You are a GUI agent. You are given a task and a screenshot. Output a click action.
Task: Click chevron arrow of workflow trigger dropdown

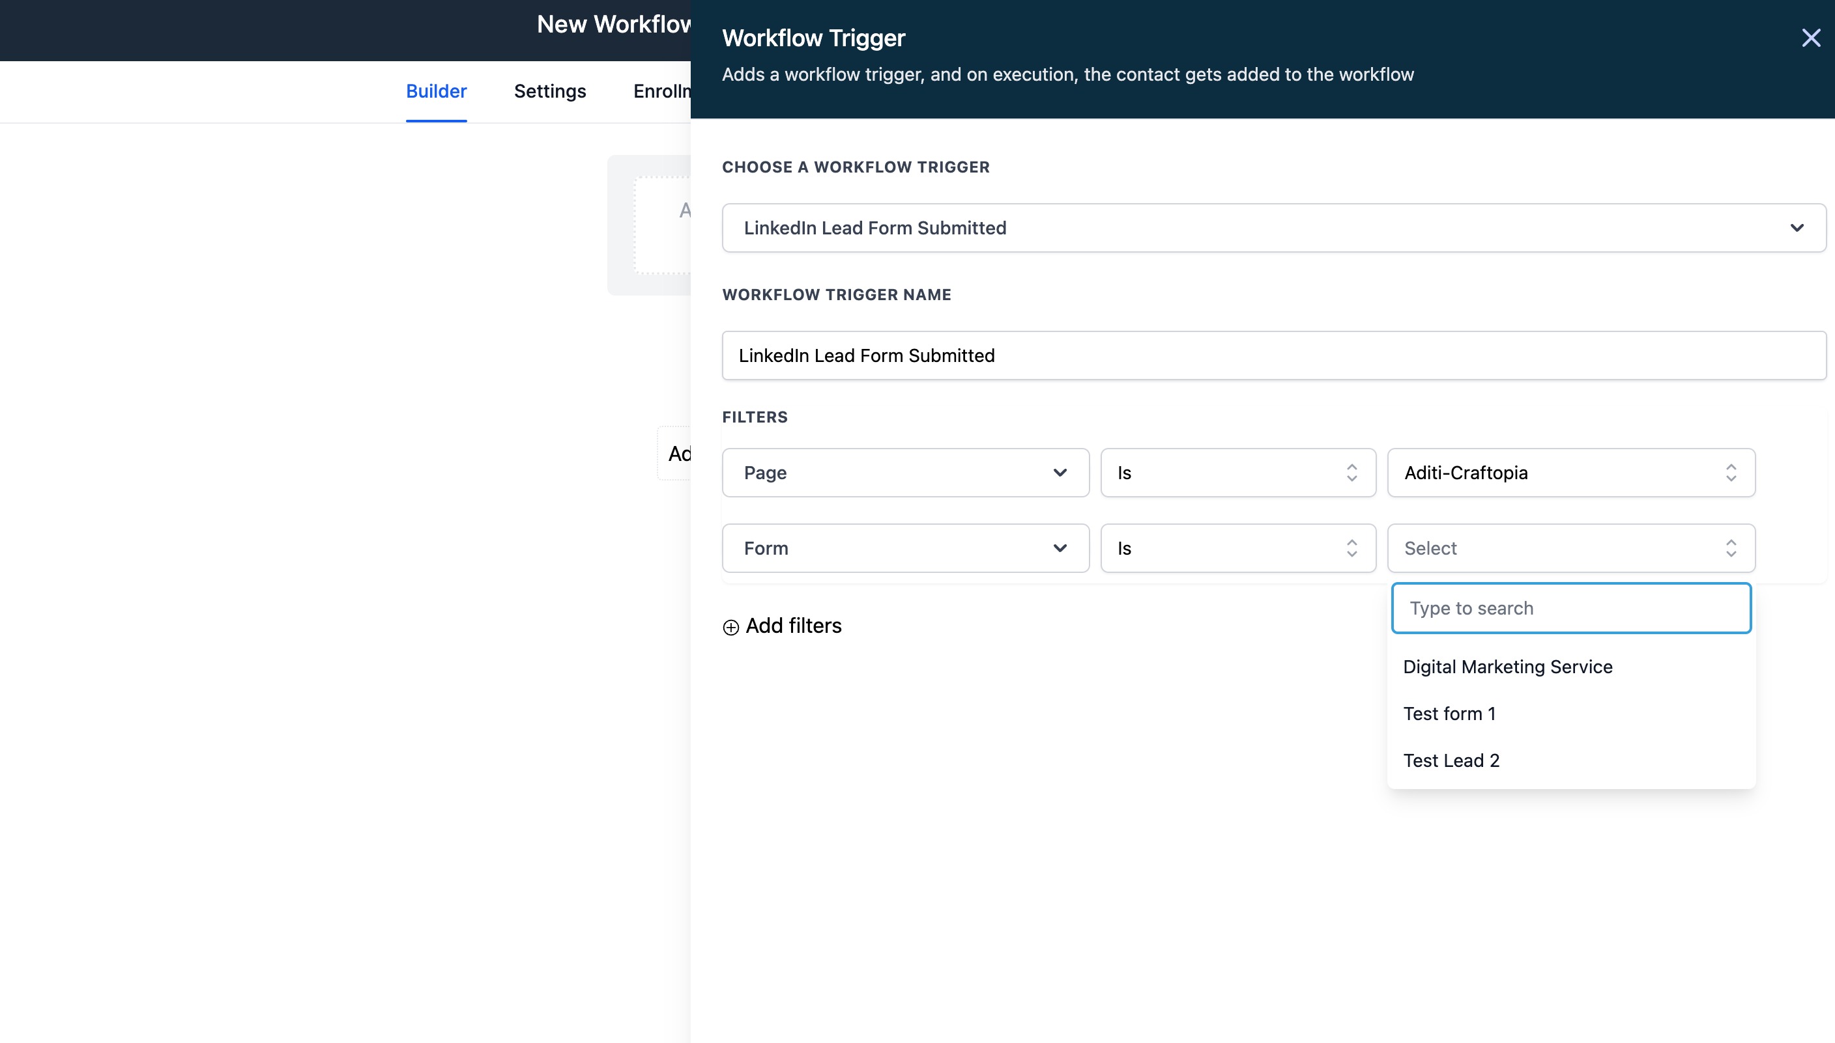pos(1797,228)
